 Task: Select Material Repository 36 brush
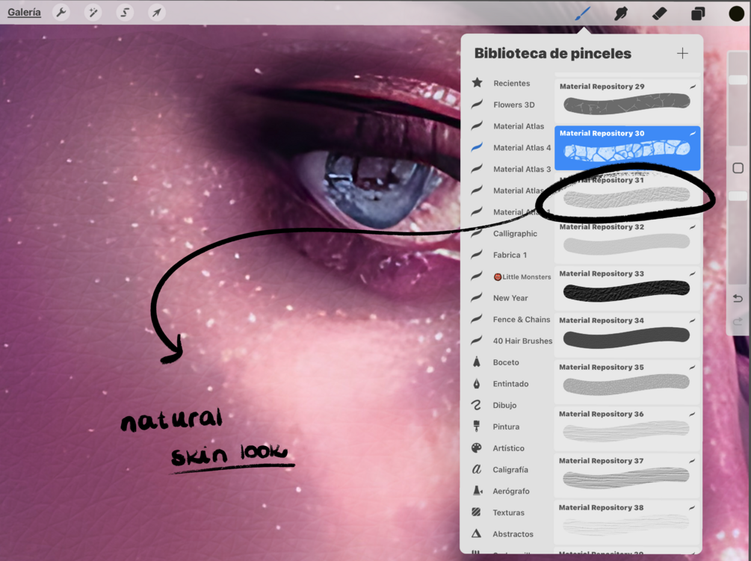coord(628,429)
